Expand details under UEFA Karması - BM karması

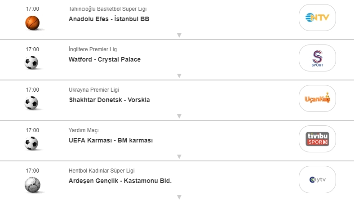tap(179, 156)
